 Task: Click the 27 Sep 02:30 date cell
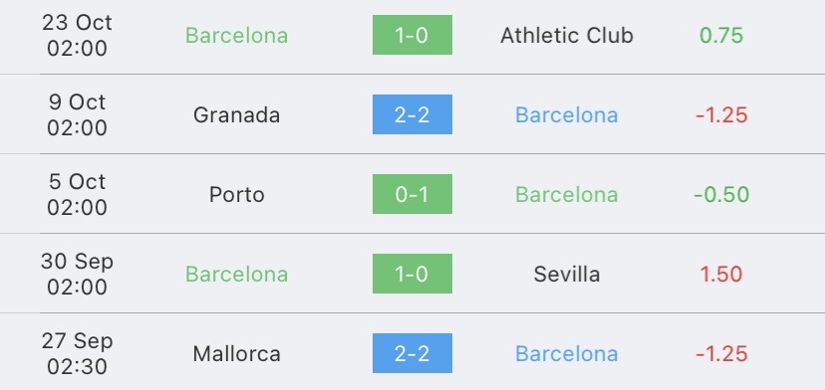coord(77,354)
